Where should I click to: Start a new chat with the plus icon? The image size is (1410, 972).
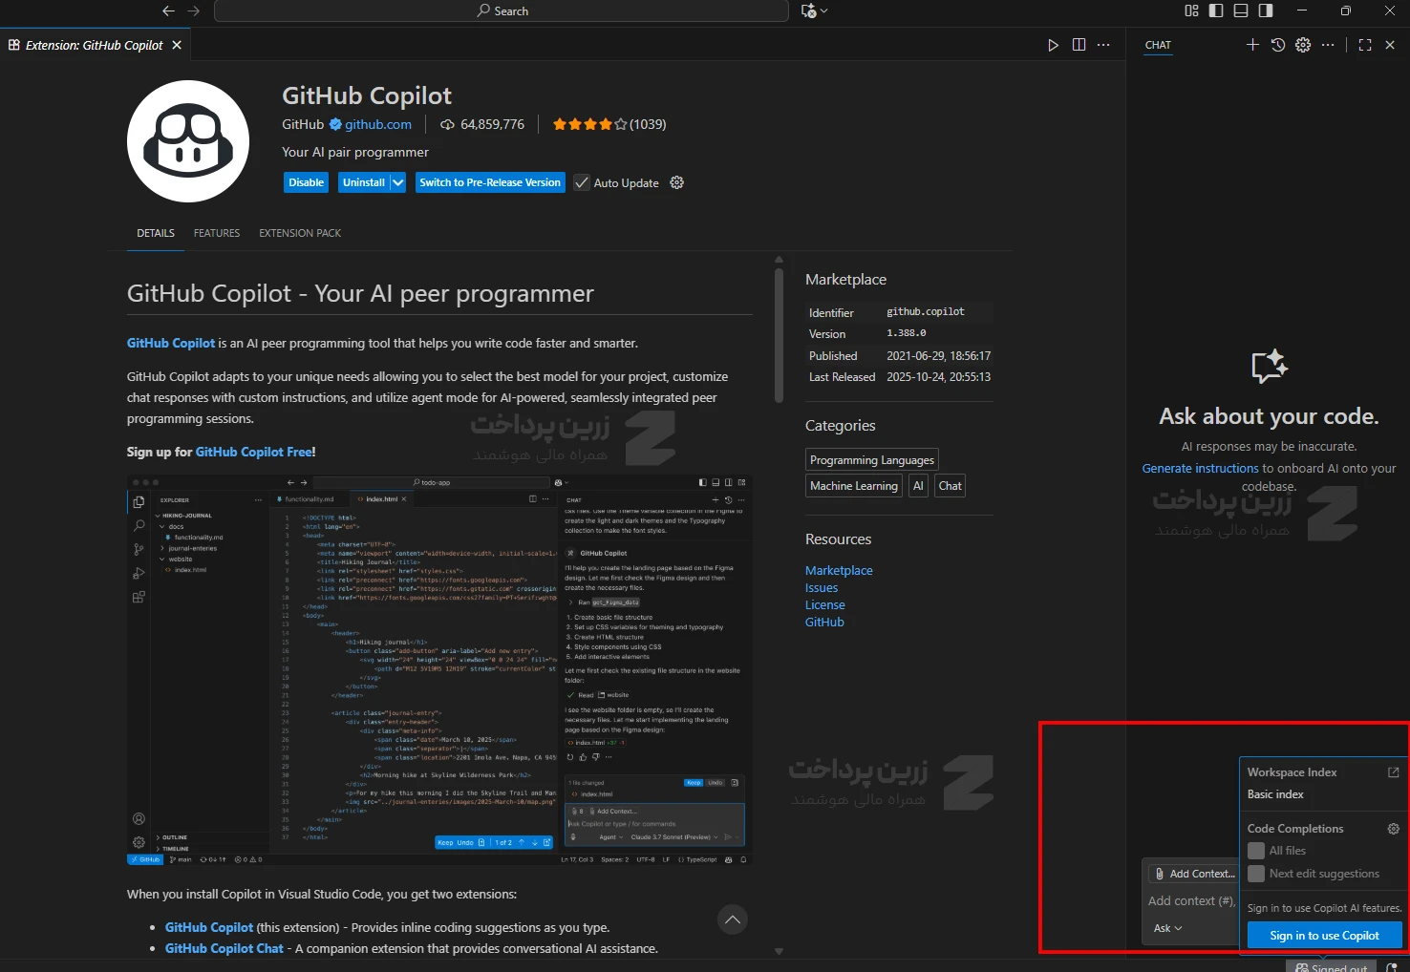tap(1252, 44)
